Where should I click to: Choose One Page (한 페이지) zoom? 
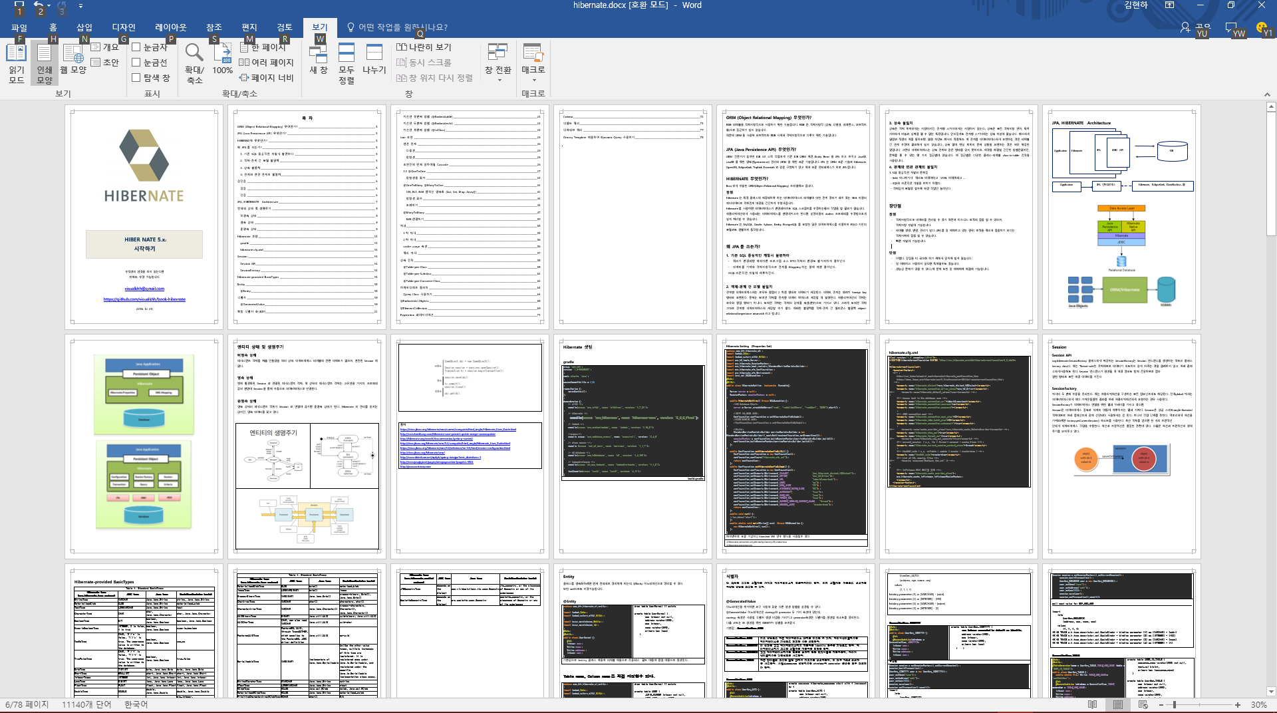[263, 47]
